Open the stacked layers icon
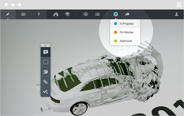 (67, 14)
